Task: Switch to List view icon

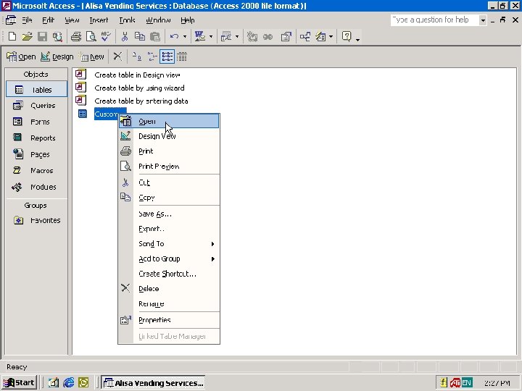Action: [167, 56]
